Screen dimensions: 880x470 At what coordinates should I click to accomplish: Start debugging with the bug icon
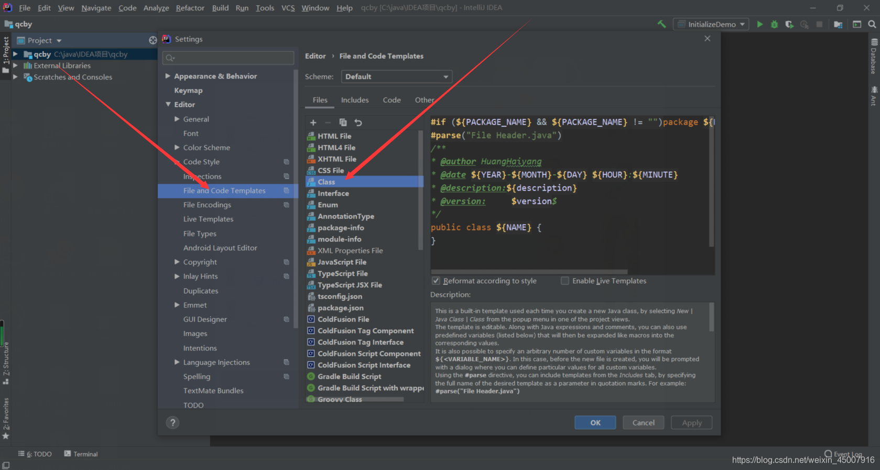click(x=774, y=24)
